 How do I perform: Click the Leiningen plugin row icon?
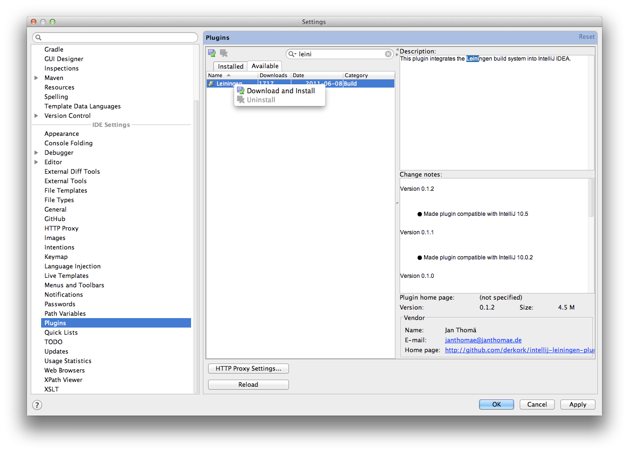[211, 83]
